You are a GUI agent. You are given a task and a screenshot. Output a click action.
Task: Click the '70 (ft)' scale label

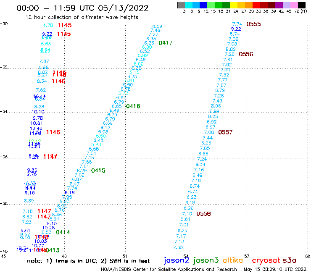pos(300,11)
